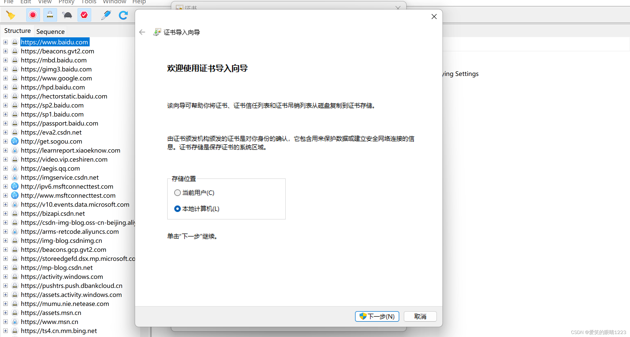Viewport: 630px width, 337px height.
Task: Click the blue pen compose icon
Action: (106, 15)
